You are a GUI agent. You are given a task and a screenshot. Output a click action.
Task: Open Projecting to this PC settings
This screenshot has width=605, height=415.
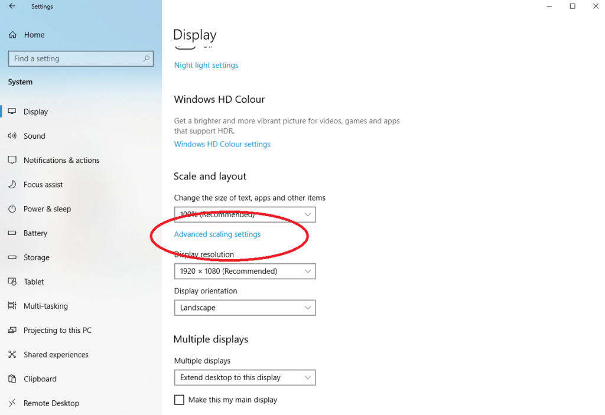click(57, 330)
